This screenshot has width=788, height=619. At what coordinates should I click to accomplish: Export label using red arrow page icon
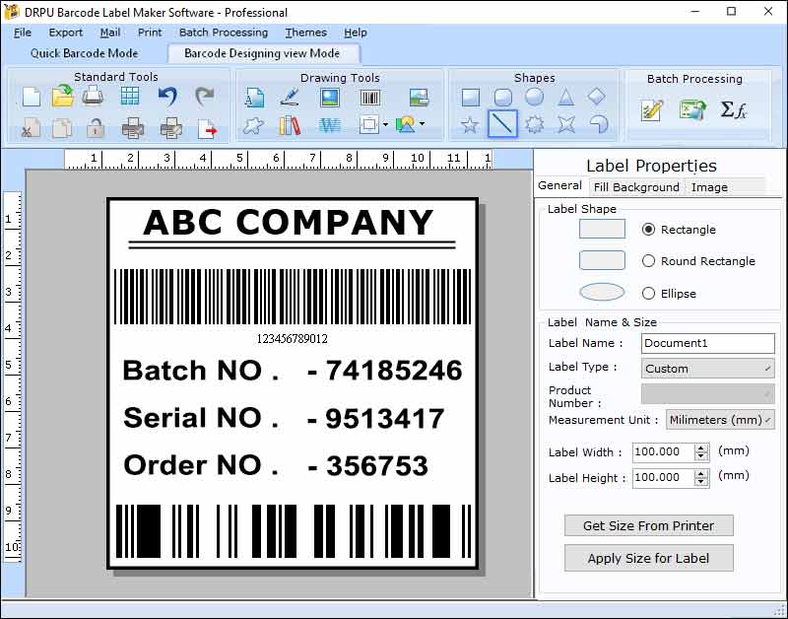(208, 129)
